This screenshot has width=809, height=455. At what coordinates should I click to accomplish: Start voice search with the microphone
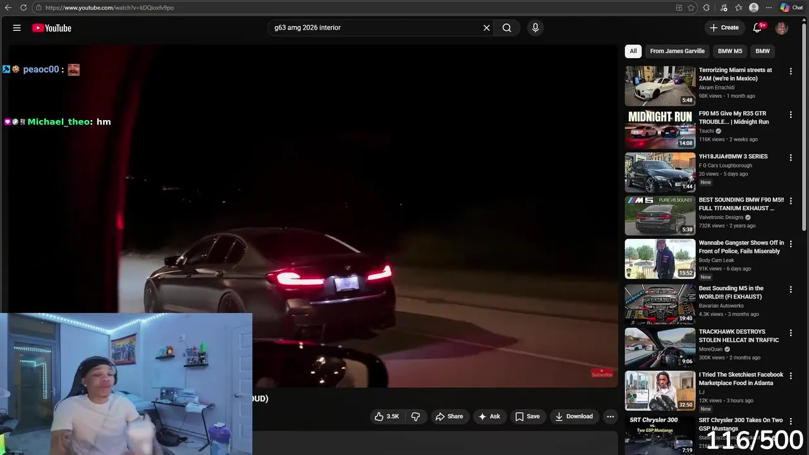pyautogui.click(x=535, y=28)
